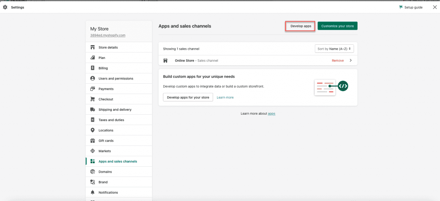Click the Settings gear icon
The height and width of the screenshot is (201, 440).
pos(5,7)
